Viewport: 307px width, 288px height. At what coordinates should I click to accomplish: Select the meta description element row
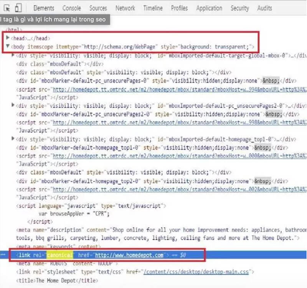pos(153,230)
